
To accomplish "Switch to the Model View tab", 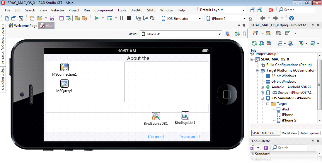I will pyautogui.click(x=289, y=133).
